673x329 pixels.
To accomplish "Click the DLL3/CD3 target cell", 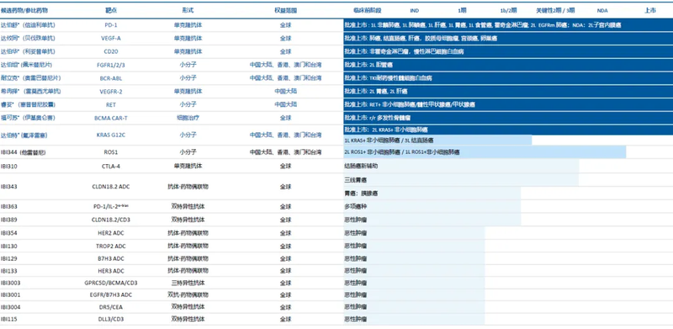I will (111, 319).
